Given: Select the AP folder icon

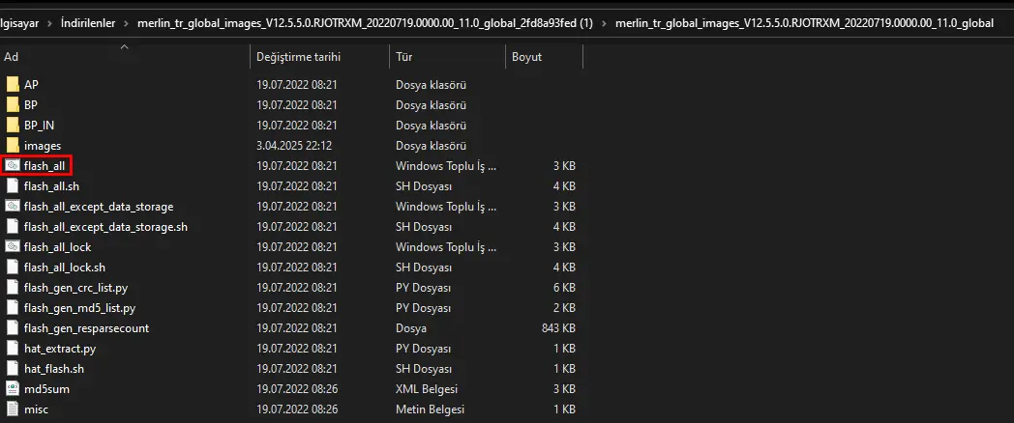Looking at the screenshot, I should 13,85.
